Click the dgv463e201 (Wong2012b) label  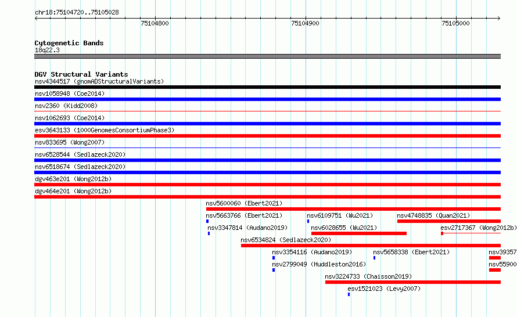(x=73, y=179)
